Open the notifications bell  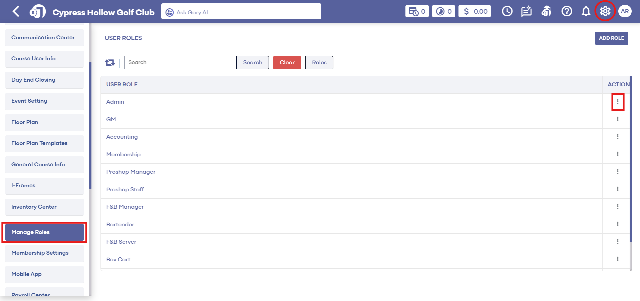[586, 12]
